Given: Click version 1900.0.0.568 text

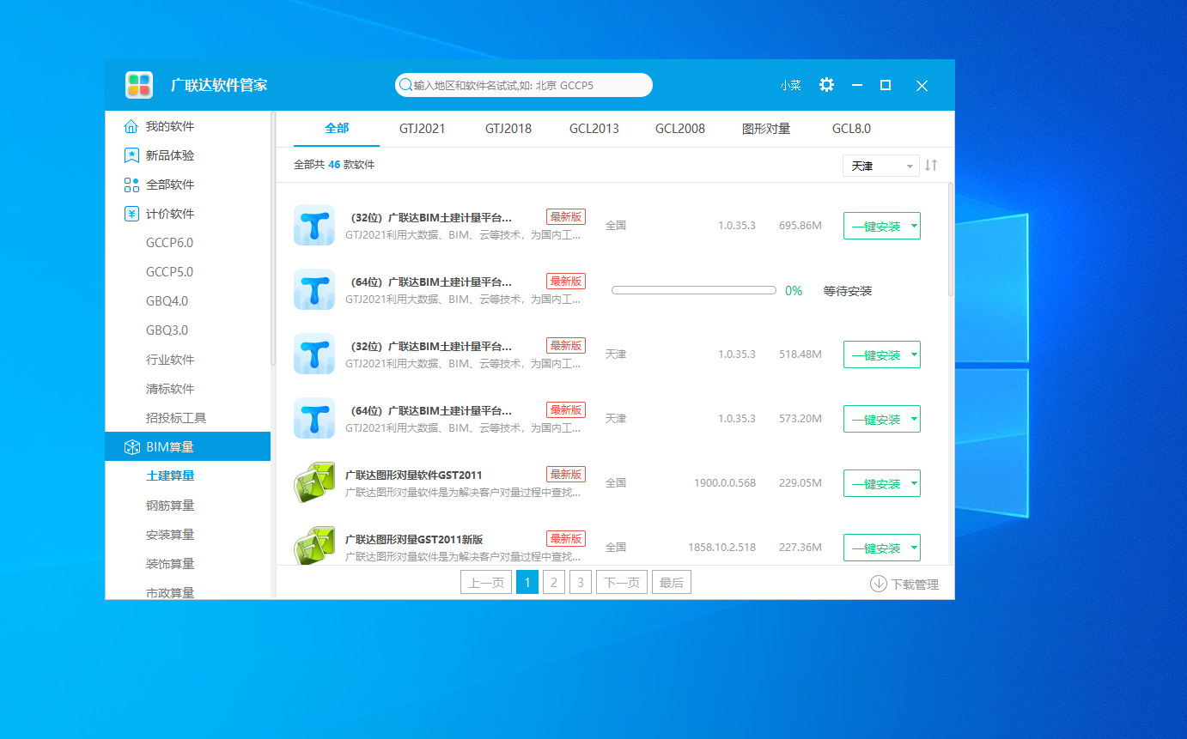Looking at the screenshot, I should (x=725, y=482).
